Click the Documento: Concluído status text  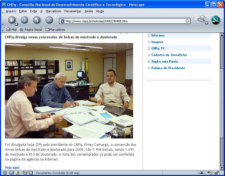(x=58, y=173)
